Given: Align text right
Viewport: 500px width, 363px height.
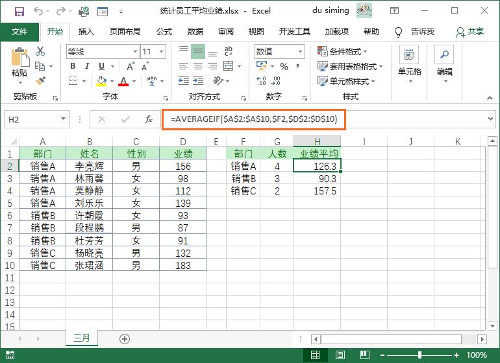Looking at the screenshot, I should (x=212, y=66).
